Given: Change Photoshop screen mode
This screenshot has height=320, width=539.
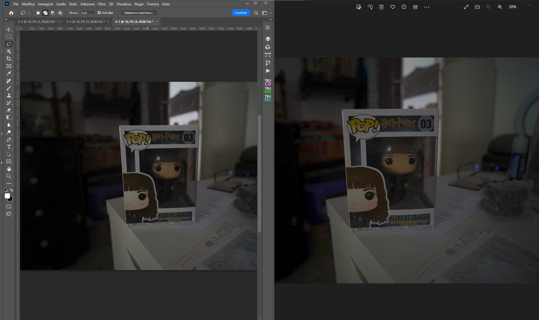Looking at the screenshot, I should (x=9, y=214).
